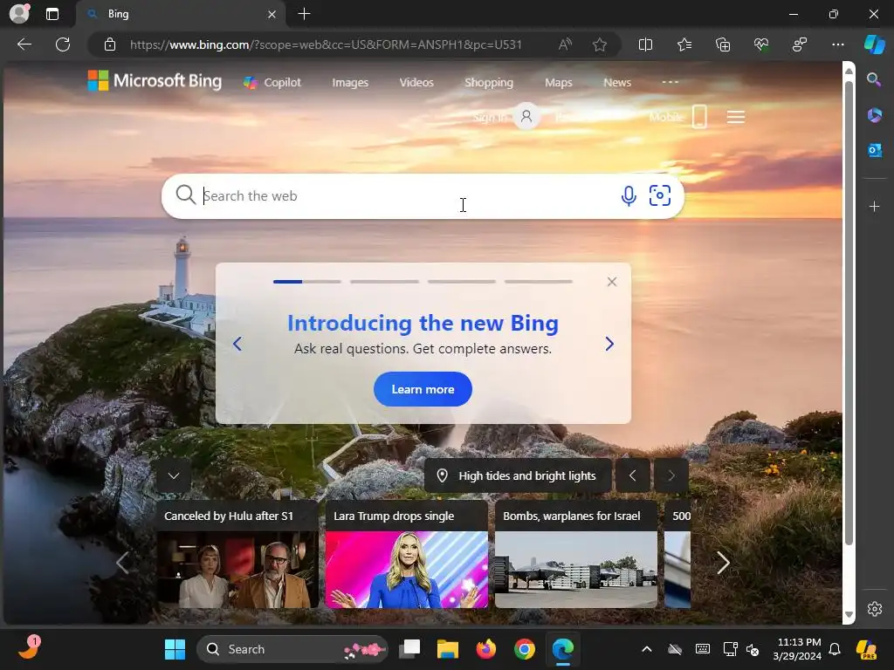894x670 pixels.
Task: Open the Images tab
Action: pos(350,83)
